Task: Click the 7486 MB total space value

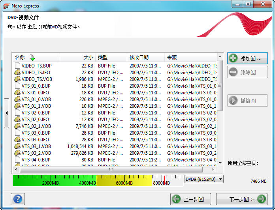Action: pyautogui.click(x=258, y=181)
